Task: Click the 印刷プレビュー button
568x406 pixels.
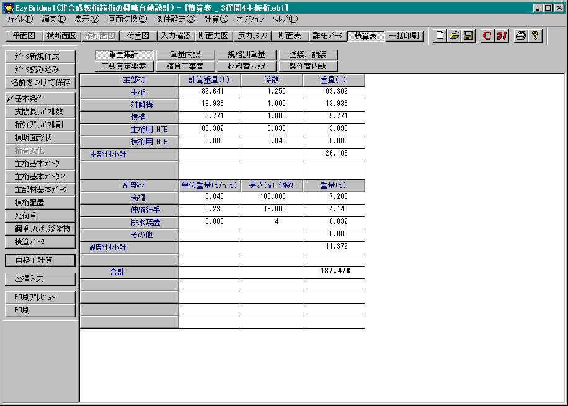Action: (x=40, y=298)
